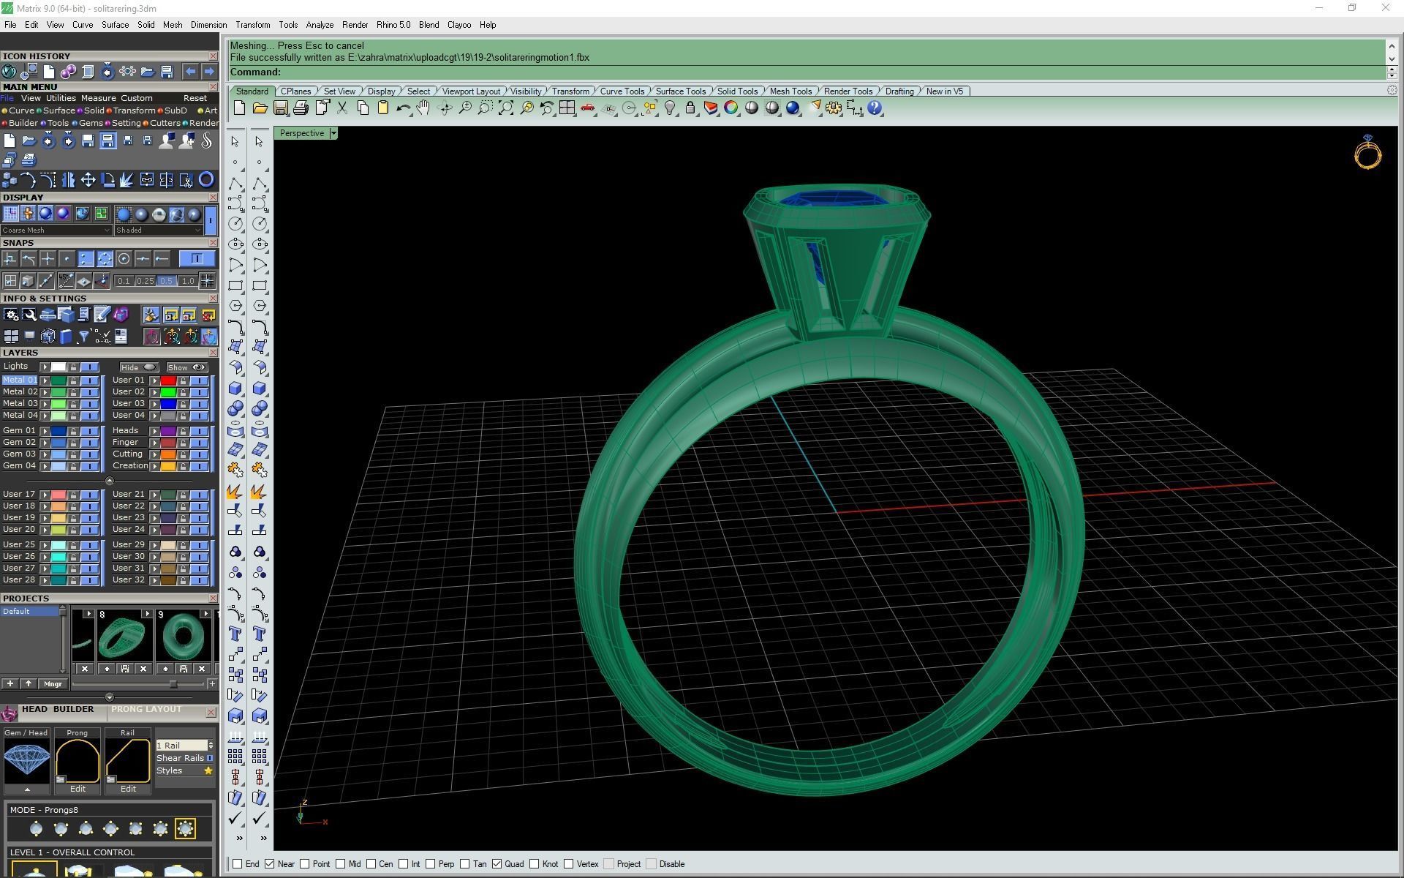Click the 45-degree angle snap icon
The image size is (1404, 878).
[67, 281]
